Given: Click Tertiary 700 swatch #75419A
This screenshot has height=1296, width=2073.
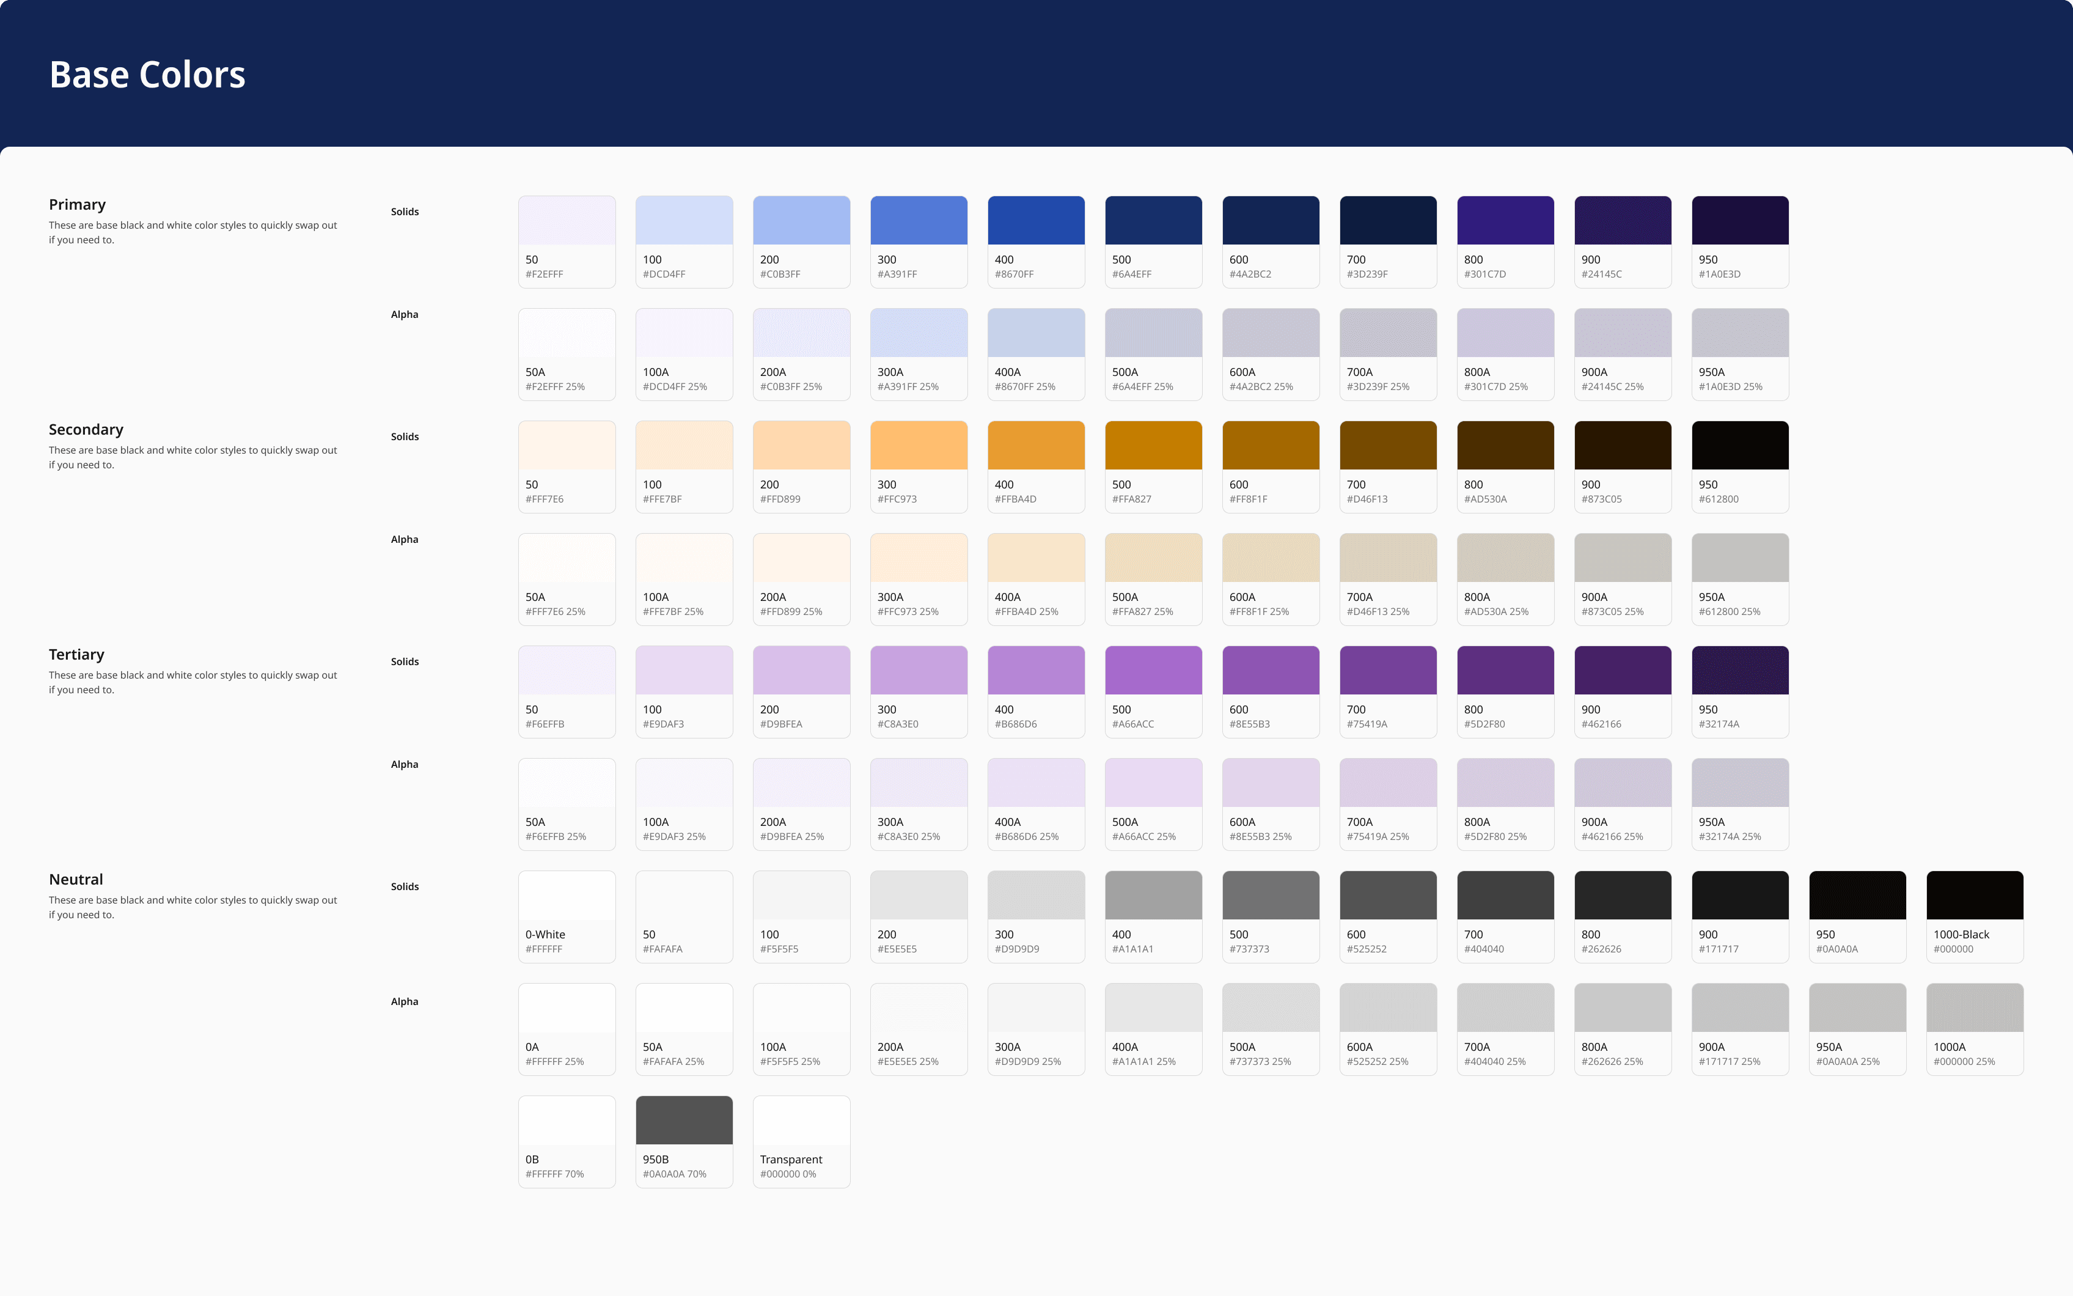Looking at the screenshot, I should (1388, 692).
